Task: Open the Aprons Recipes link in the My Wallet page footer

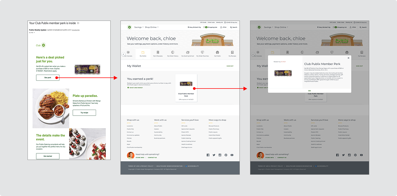Action: (186, 135)
